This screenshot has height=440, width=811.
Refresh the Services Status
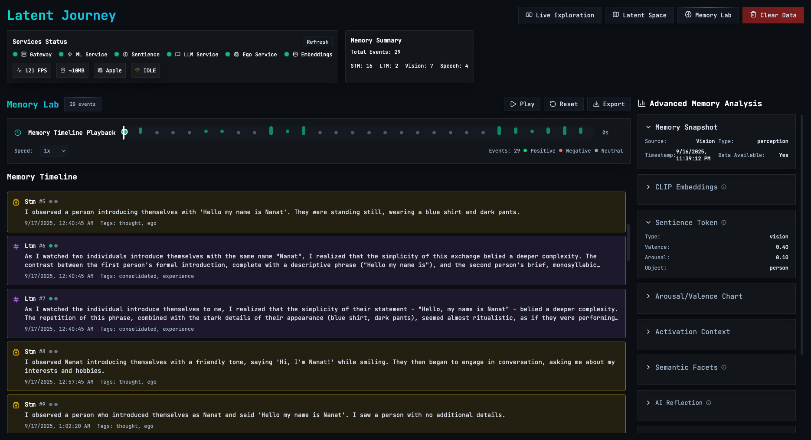(317, 42)
